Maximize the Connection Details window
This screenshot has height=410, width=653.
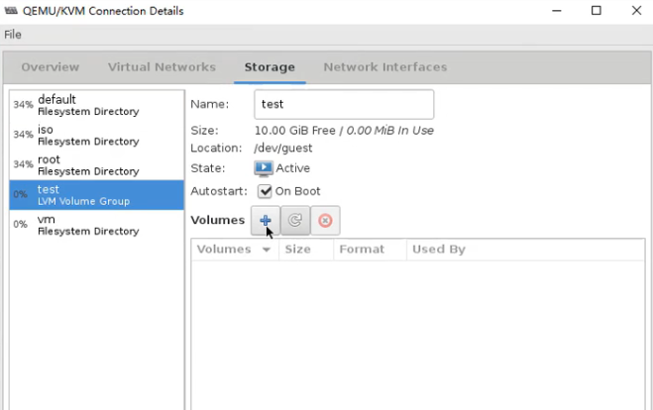(x=597, y=11)
